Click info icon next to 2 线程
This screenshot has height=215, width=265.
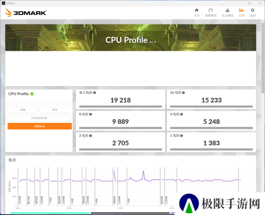point(91,136)
